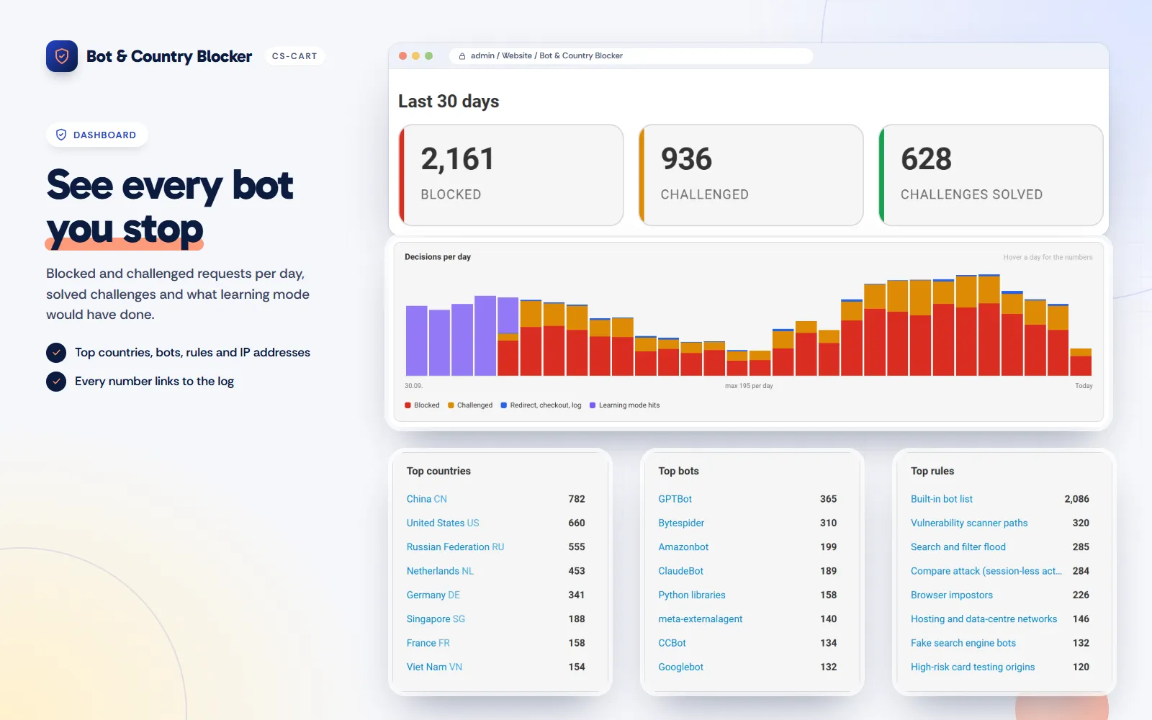Open Fake search engine bots rule
The width and height of the screenshot is (1152, 720).
click(x=963, y=643)
